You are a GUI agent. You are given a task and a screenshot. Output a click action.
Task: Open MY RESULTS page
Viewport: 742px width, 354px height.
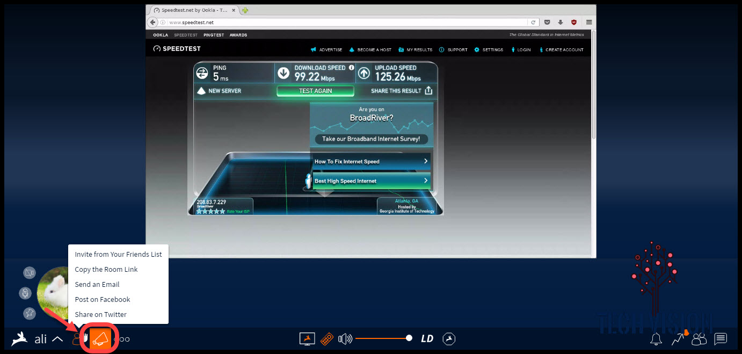(x=416, y=49)
